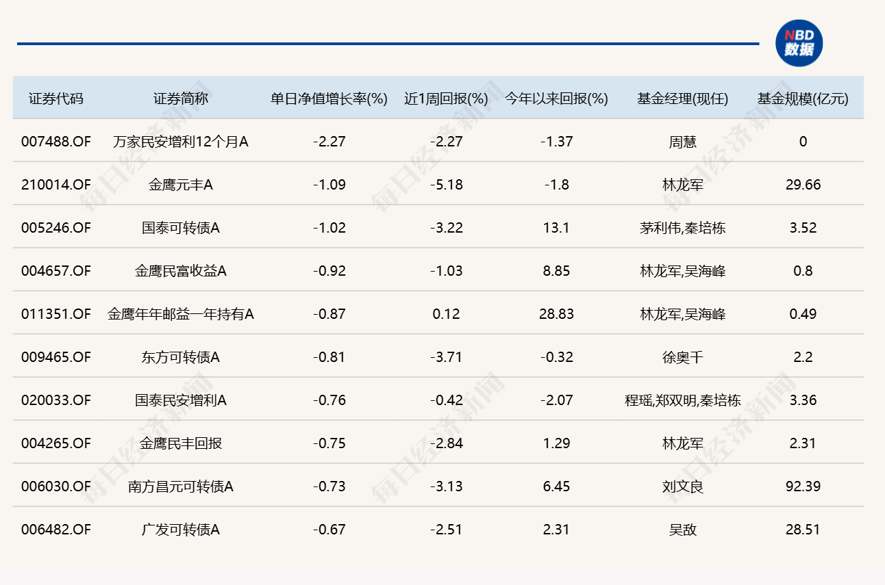Click year-to-date return -0.32
Screen dimensions: 885x585
click(x=556, y=357)
